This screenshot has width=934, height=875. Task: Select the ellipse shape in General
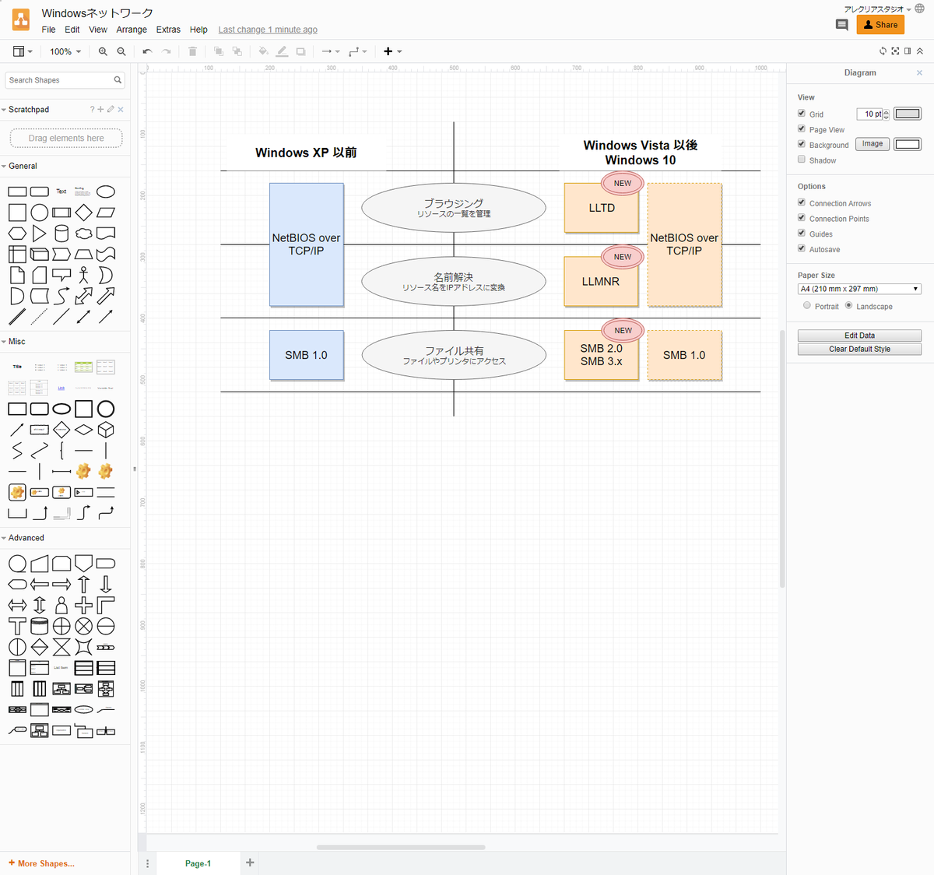click(x=106, y=192)
